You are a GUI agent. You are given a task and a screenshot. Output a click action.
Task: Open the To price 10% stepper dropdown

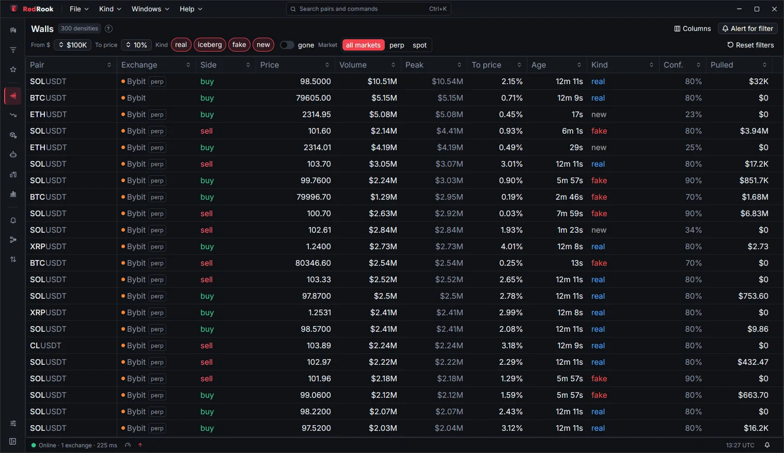[137, 45]
